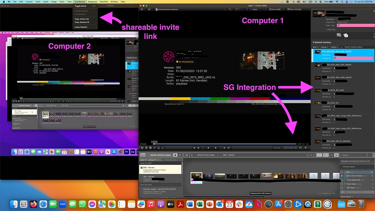Image resolution: width=375 pixels, height=211 pixels.
Task: Click the star favorites icon next to Global Version Pages
Action: [175, 155]
